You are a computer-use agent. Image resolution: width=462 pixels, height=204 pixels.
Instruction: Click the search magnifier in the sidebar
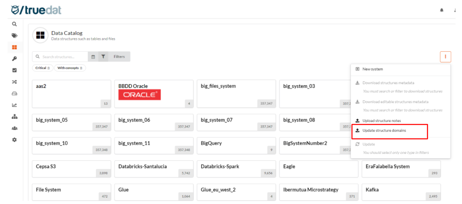coord(15,24)
